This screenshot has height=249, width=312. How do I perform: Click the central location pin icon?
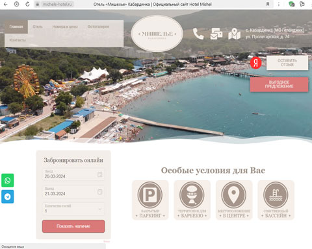(x=234, y=195)
